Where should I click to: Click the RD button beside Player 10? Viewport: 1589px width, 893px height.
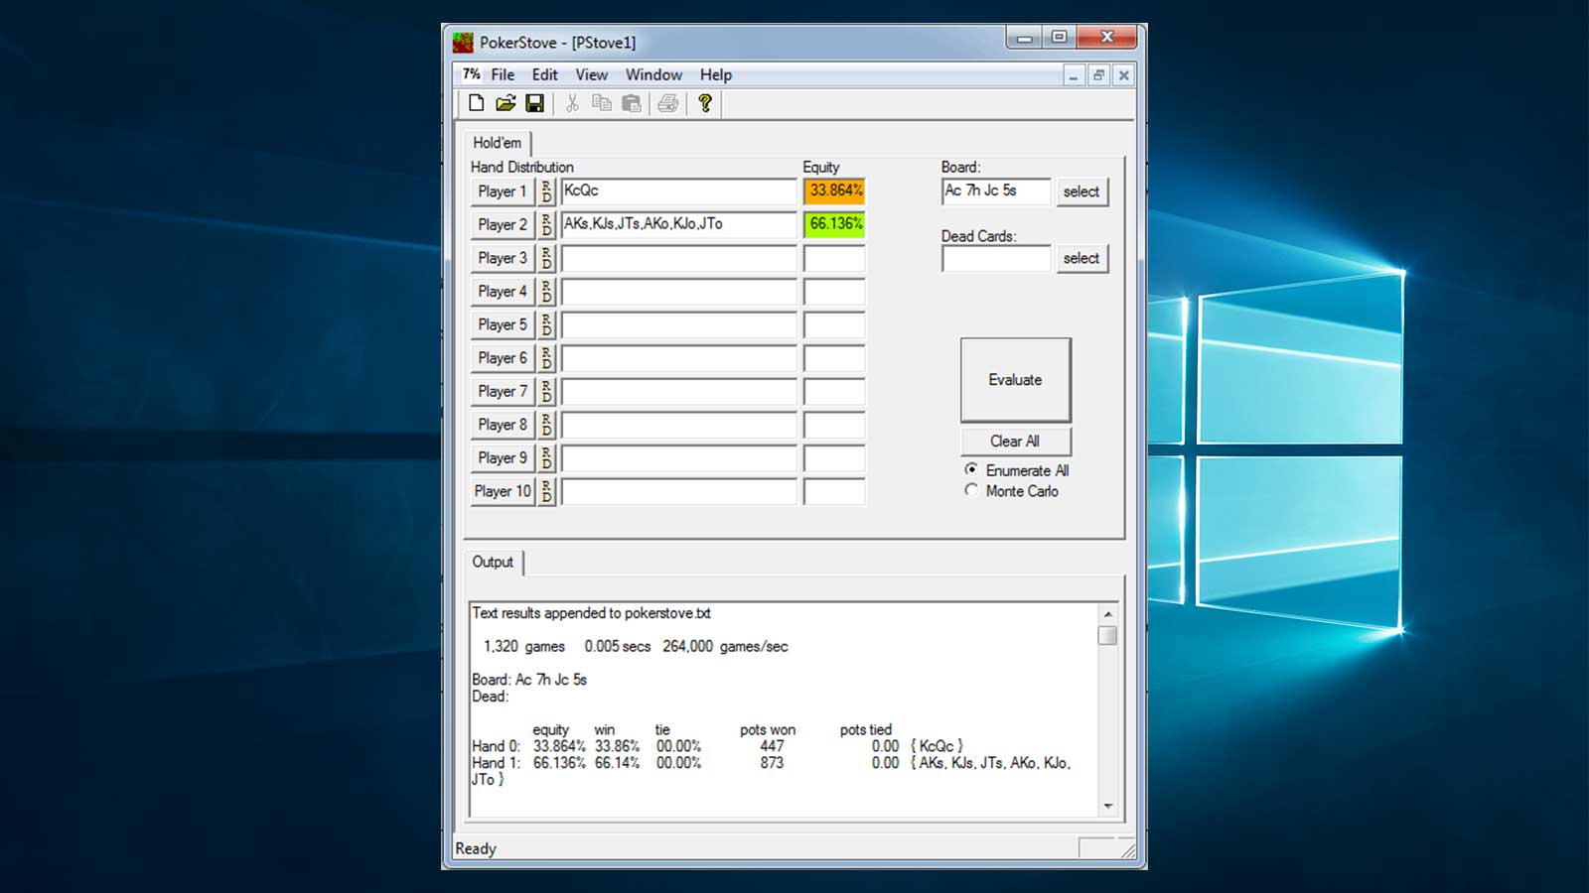pyautogui.click(x=546, y=491)
